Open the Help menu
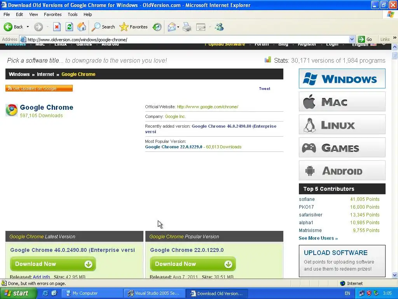This screenshot has width=398, height=299. pos(87,14)
